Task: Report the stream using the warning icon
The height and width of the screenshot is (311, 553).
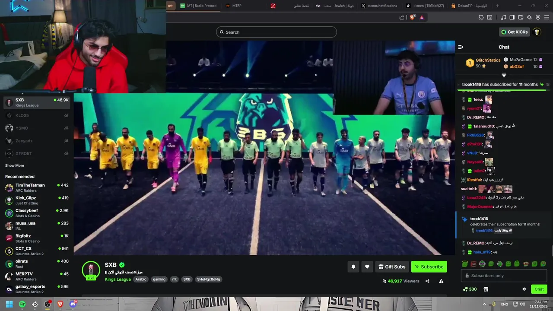Action: [x=441, y=281]
